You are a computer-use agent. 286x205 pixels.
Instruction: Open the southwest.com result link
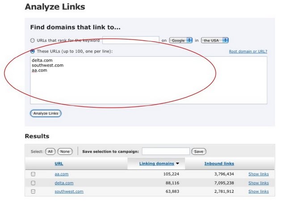point(69,191)
